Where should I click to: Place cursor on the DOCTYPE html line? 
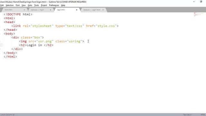click(x=18, y=14)
